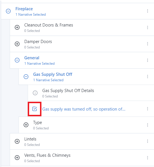This screenshot has height=167, width=154.
Task: Expand the Lintels item
Action: pos(17,141)
